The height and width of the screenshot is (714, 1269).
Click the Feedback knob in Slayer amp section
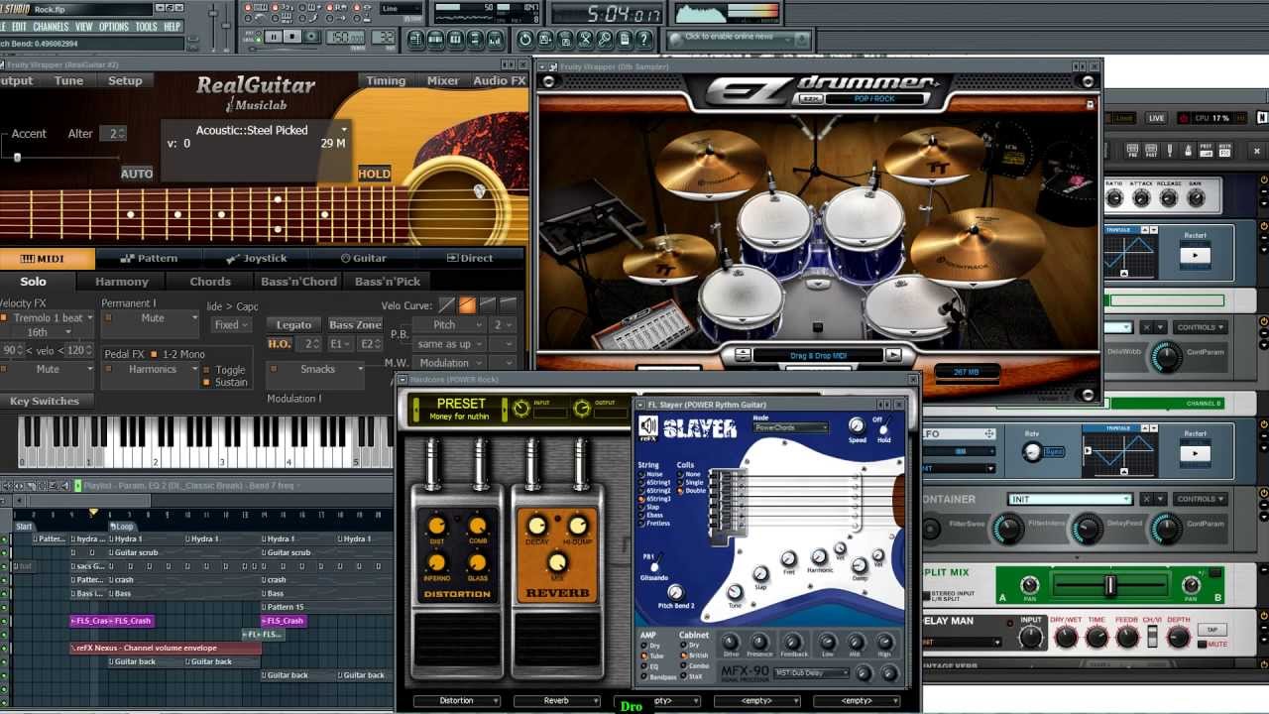tap(793, 642)
